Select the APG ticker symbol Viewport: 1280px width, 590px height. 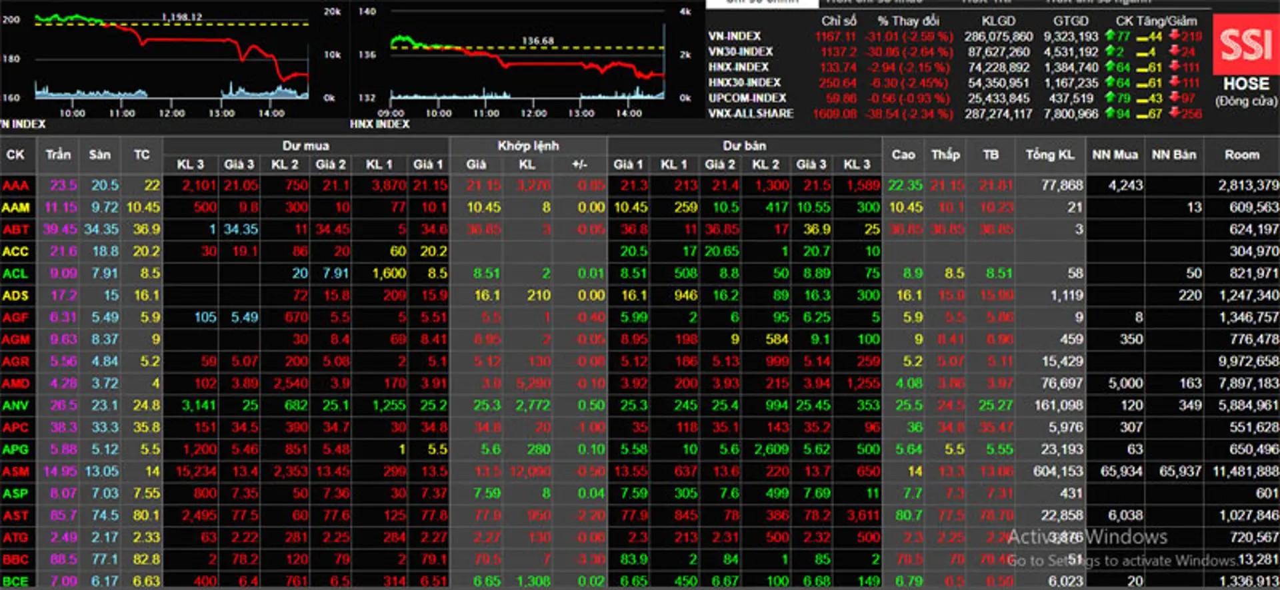[x=15, y=449]
